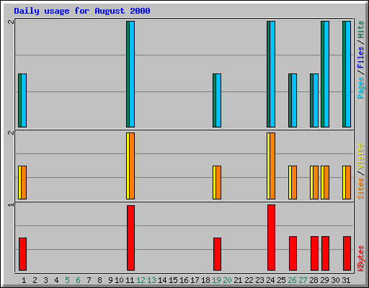369x288 pixels.
Task: Select day label 23 on the x-axis
Action: (259, 280)
